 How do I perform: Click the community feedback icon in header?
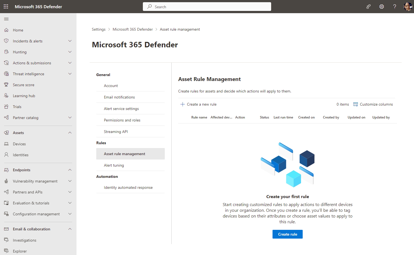pyautogui.click(x=368, y=7)
